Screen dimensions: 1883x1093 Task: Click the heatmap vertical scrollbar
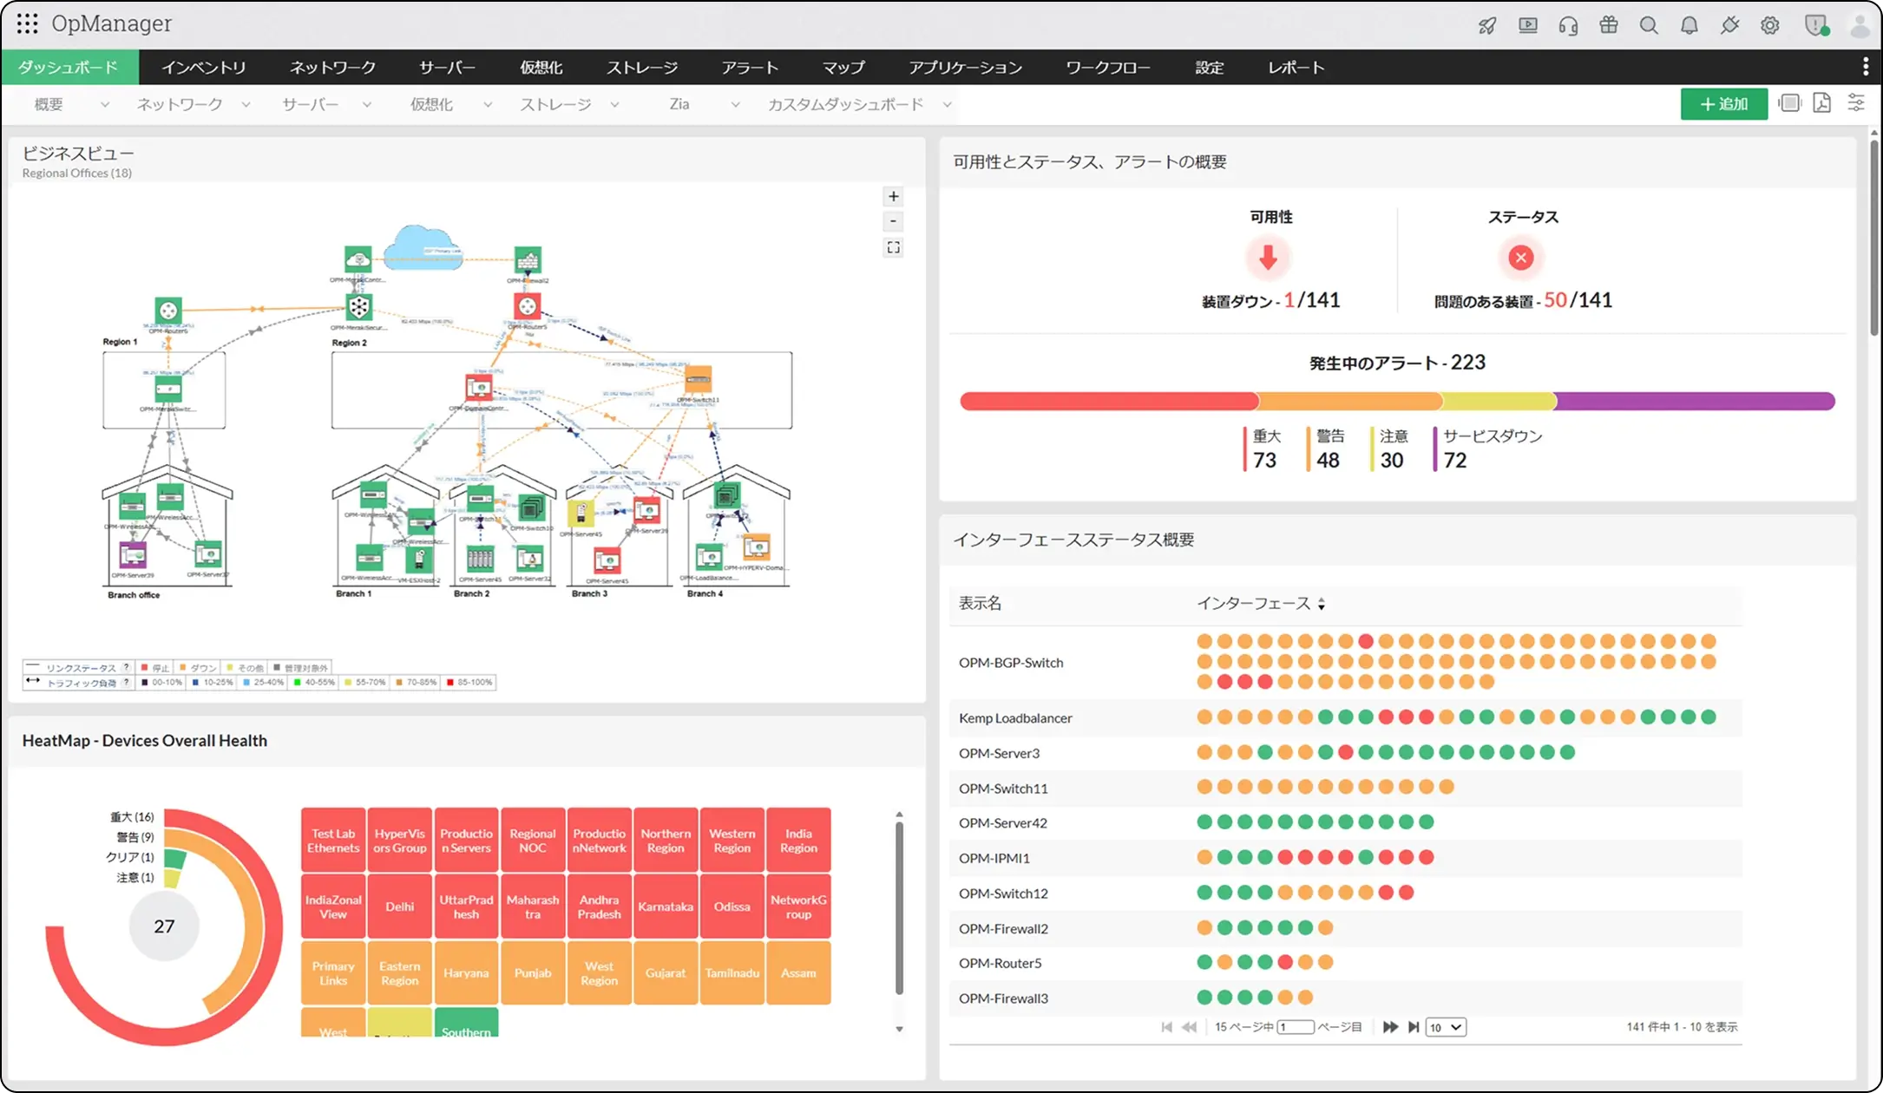coord(899,908)
